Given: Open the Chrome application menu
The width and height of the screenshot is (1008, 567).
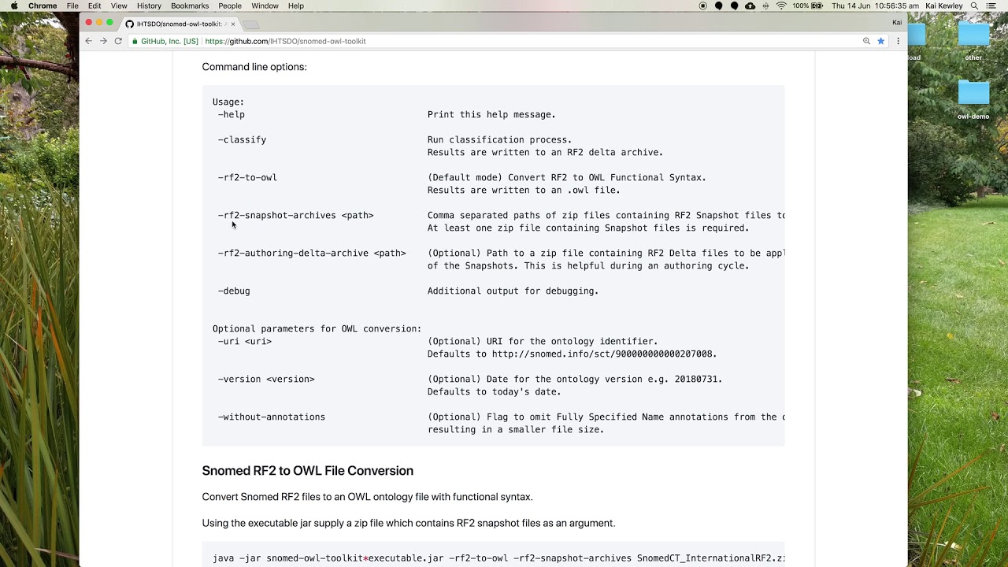Looking at the screenshot, I should point(43,6).
